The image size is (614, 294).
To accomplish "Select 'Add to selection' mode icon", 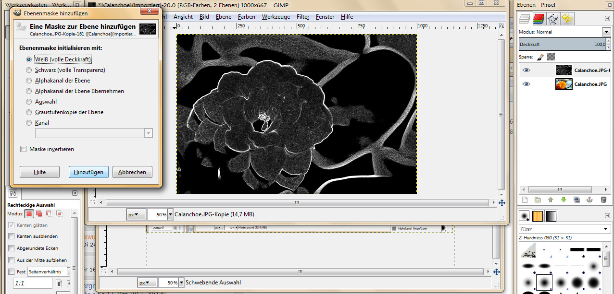I will point(39,213).
